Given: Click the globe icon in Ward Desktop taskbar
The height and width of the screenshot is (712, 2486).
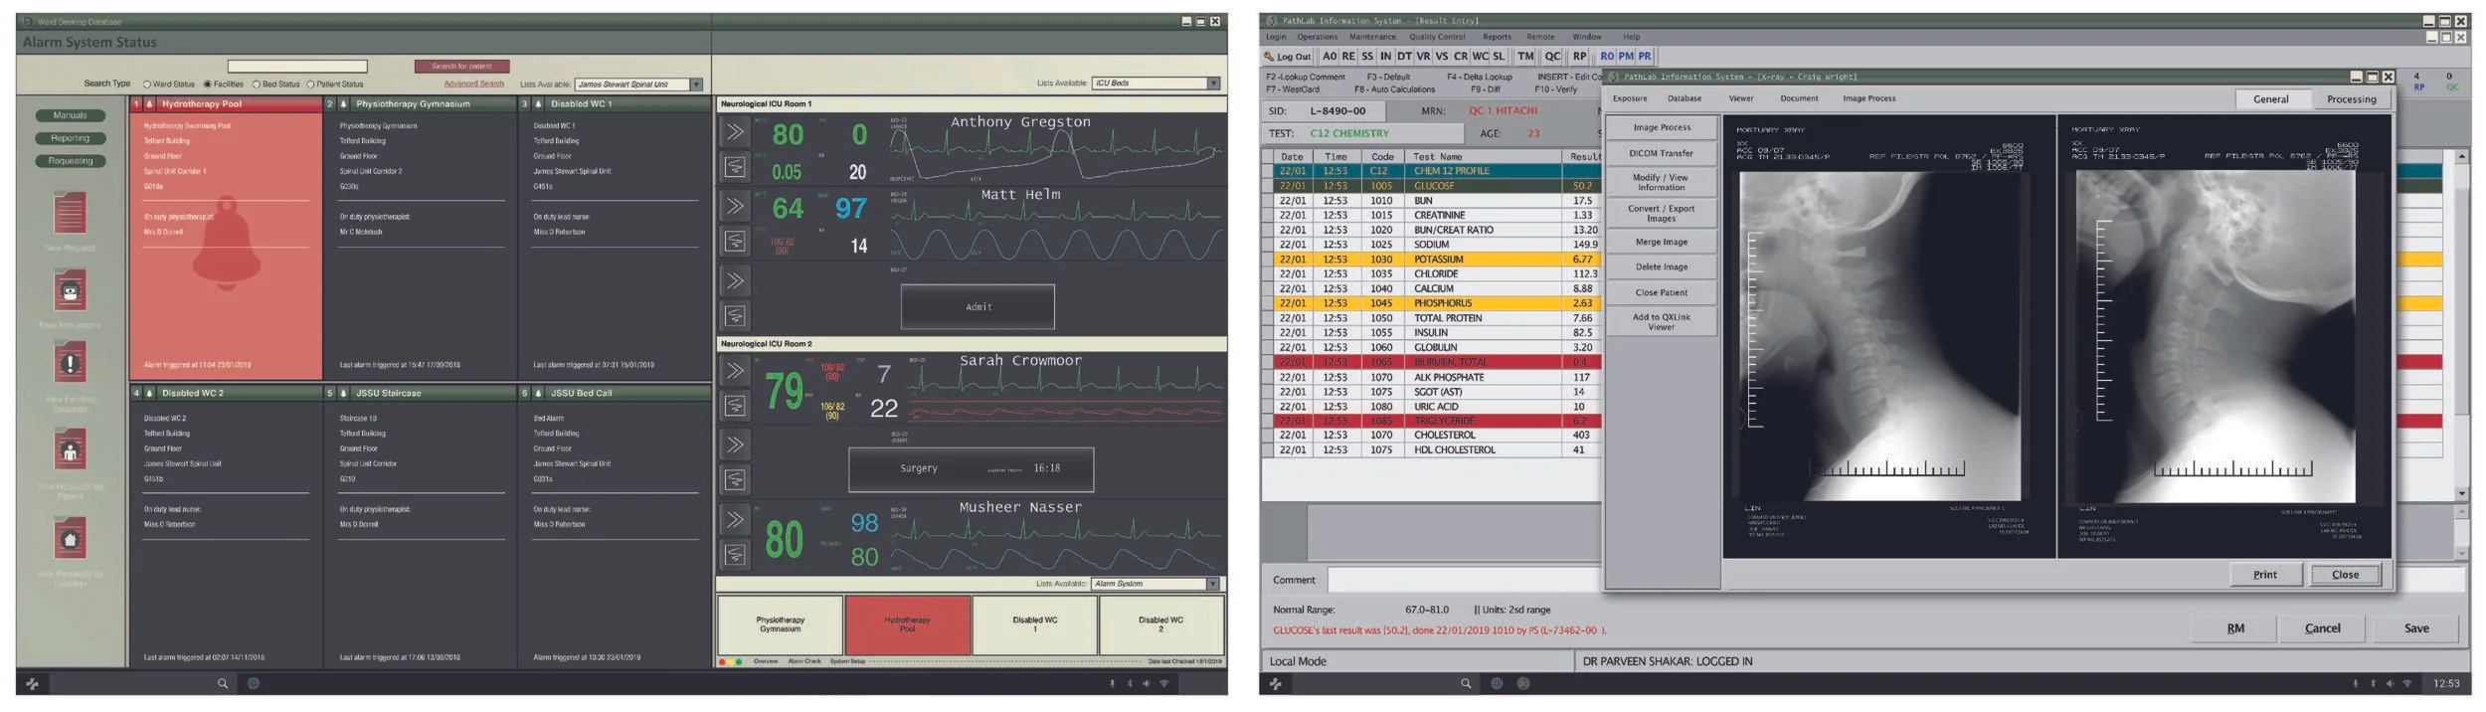Looking at the screenshot, I should (x=254, y=683).
